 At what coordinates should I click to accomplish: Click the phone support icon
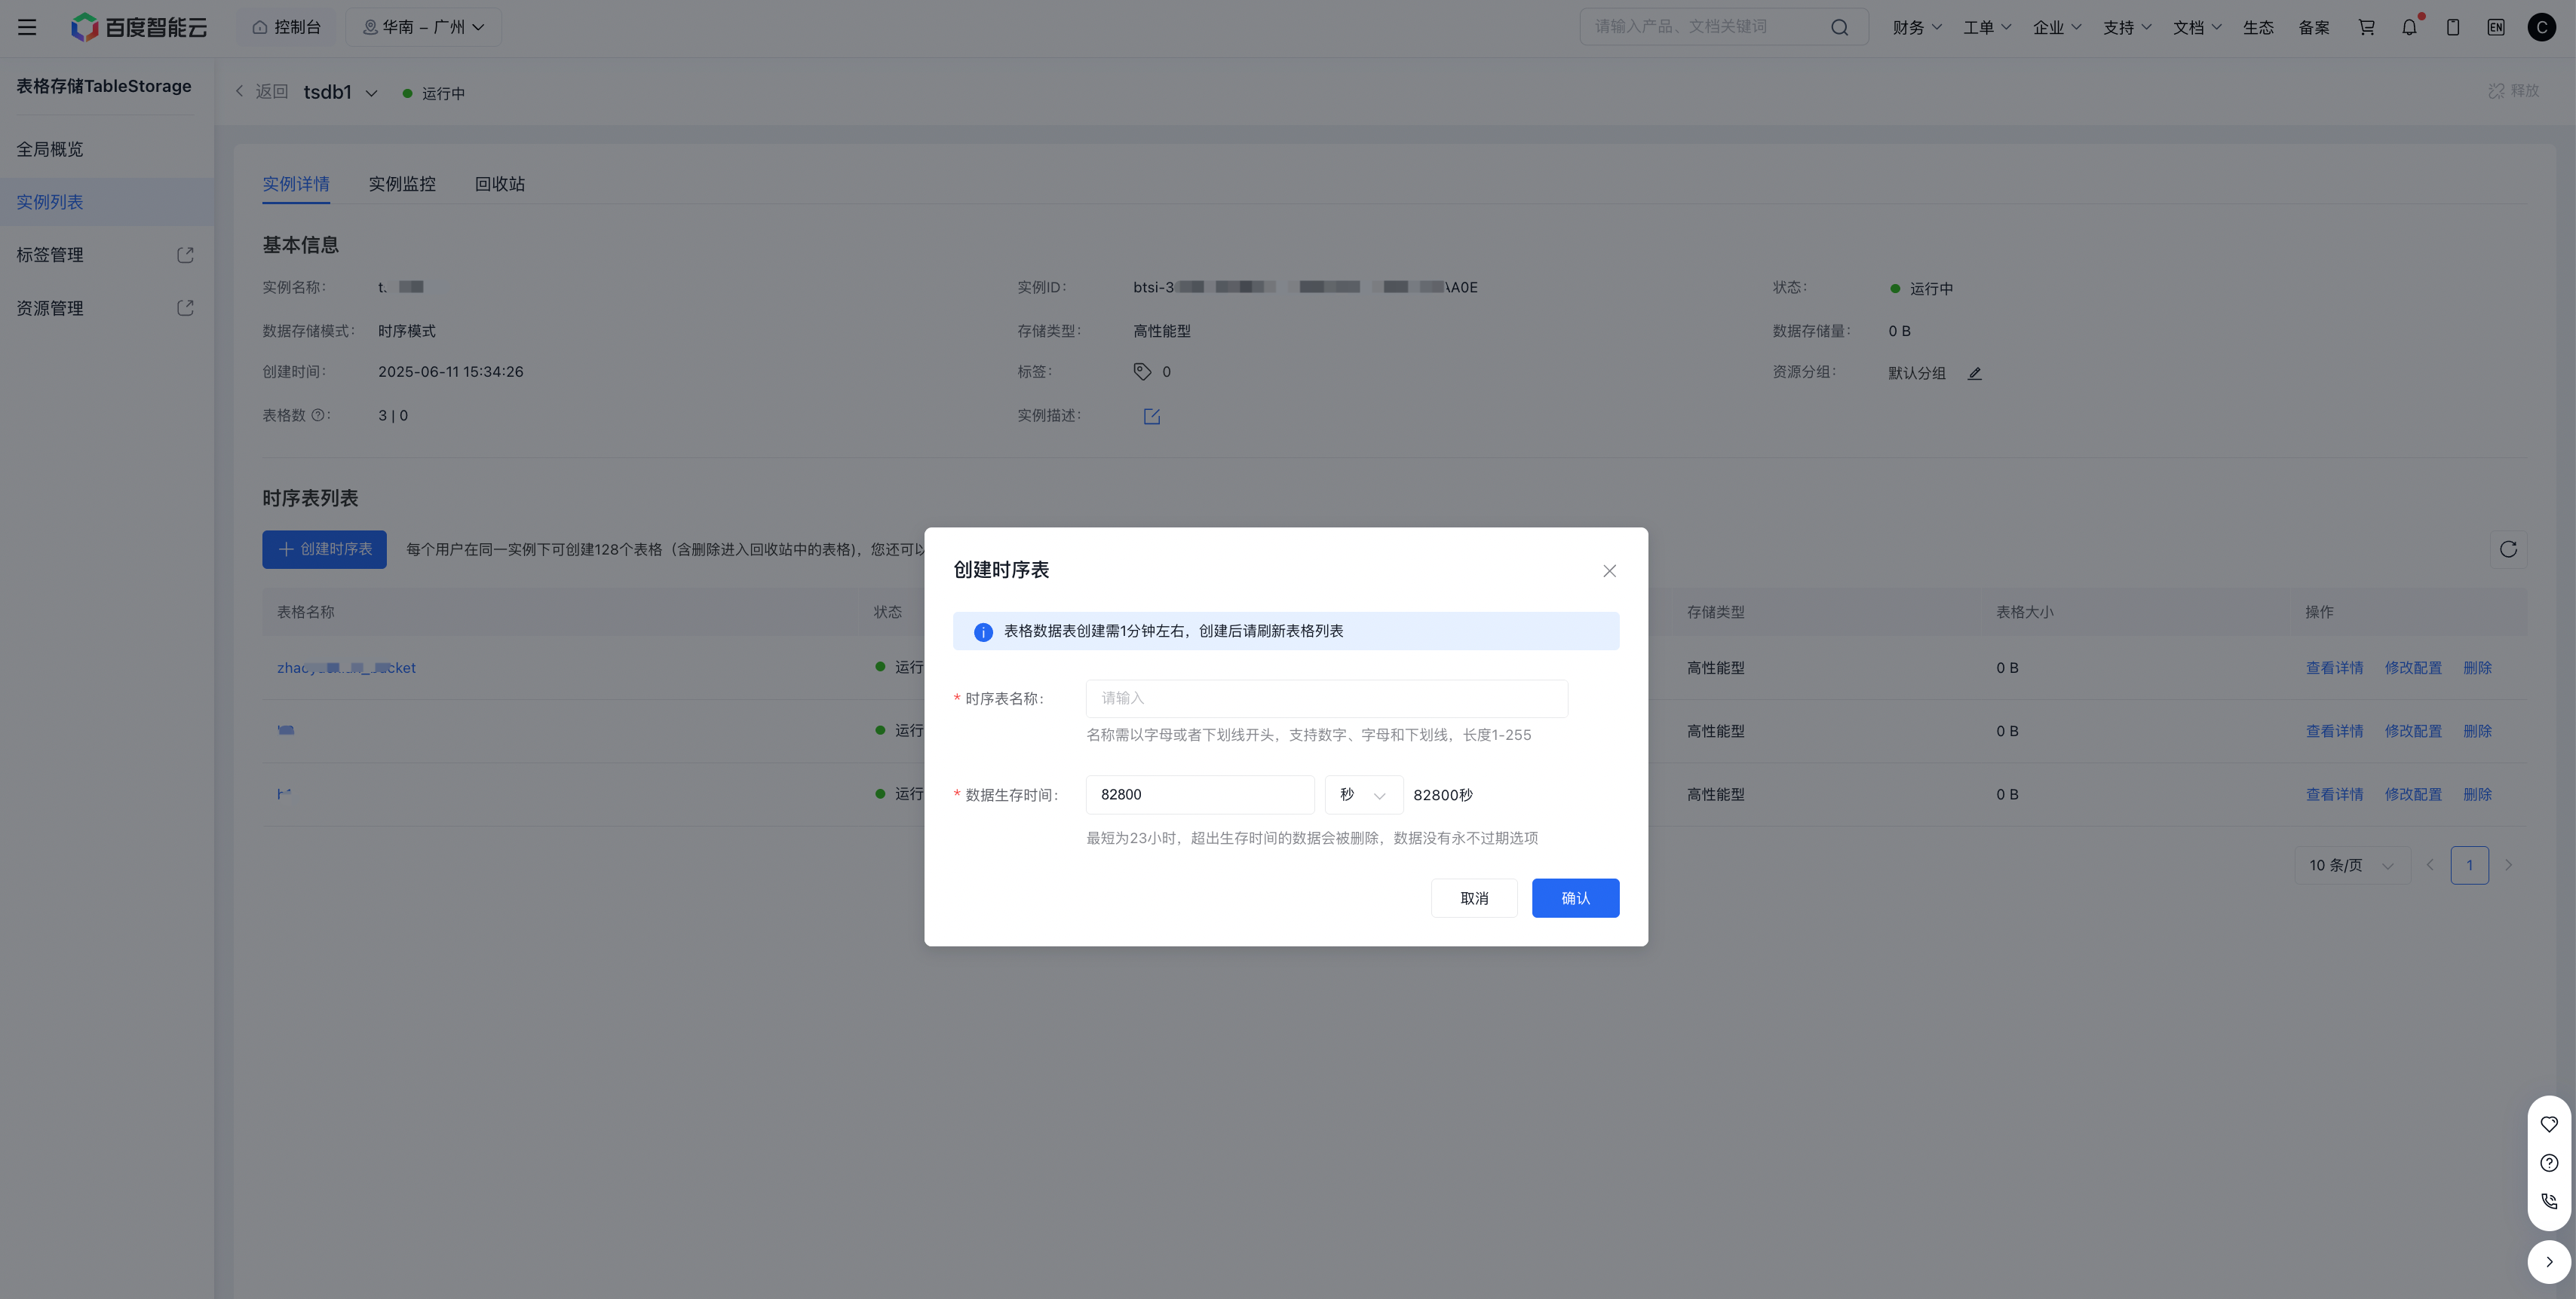coord(2549,1201)
